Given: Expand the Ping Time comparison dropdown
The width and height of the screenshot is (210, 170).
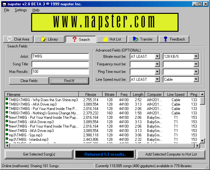Looking at the screenshot, I should click(157, 72).
